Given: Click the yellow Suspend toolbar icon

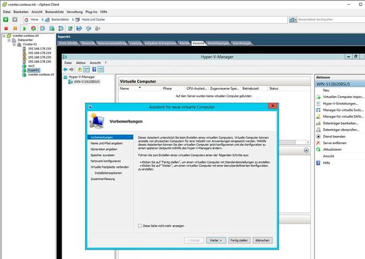Looking at the screenshot, I should pyautogui.click(x=15, y=28).
